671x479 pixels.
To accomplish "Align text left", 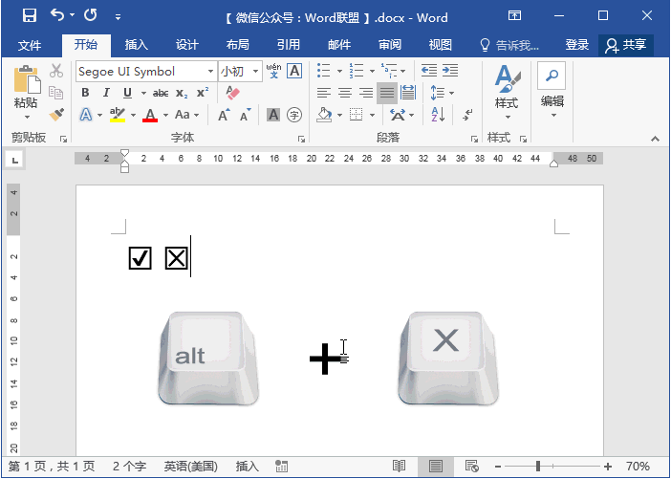I will [x=324, y=93].
